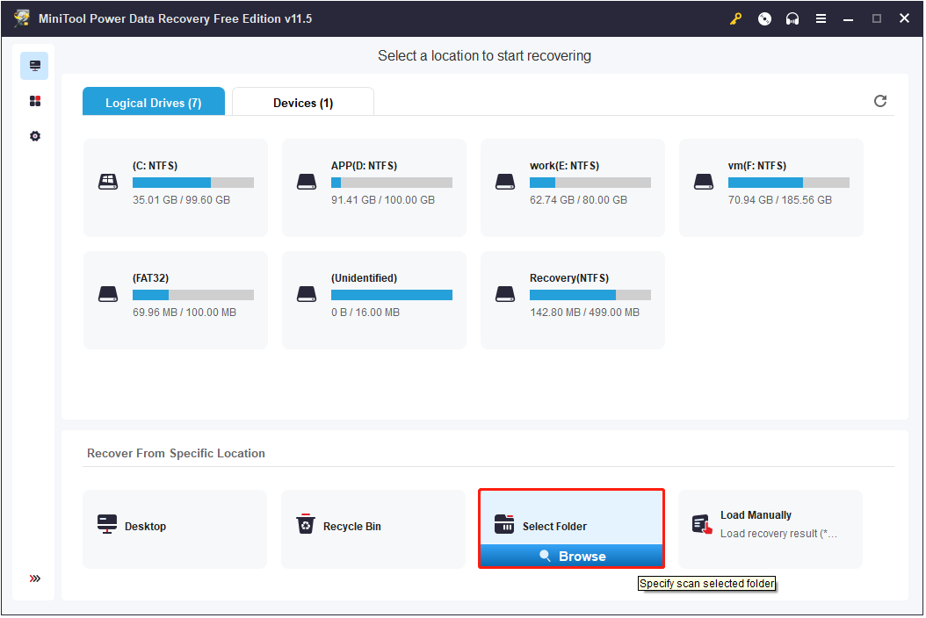
Task: Select the (FAT32) partition icon
Action: tap(108, 294)
